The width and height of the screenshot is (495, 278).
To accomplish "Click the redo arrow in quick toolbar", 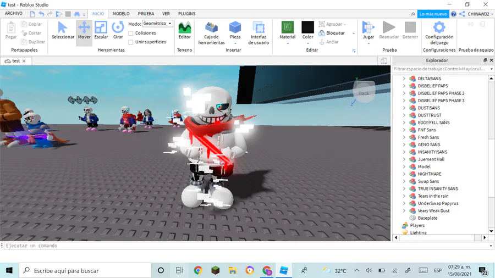I will [x=50, y=14].
